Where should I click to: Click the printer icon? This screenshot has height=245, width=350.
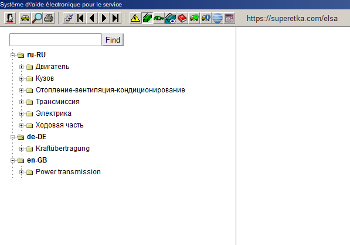pos(49,18)
